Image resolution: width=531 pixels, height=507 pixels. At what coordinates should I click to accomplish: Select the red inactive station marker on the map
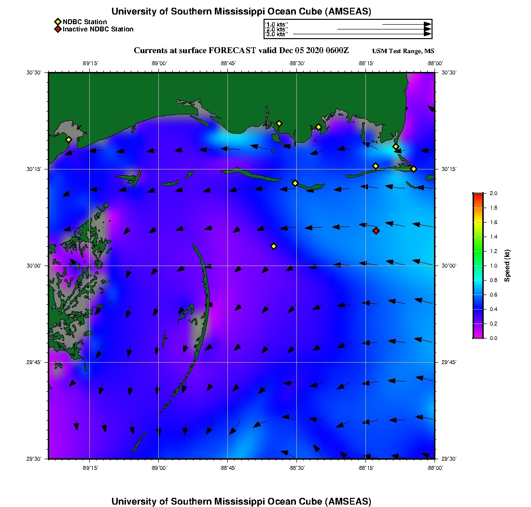[x=376, y=231]
